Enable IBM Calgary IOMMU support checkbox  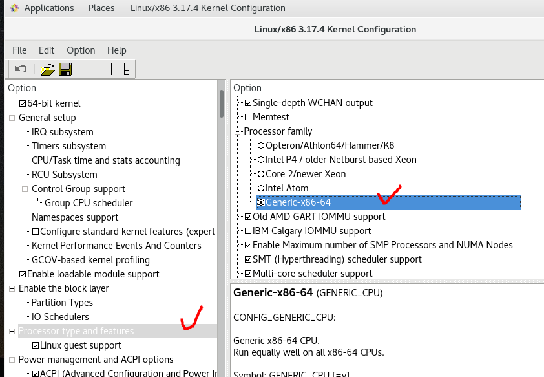coord(248,231)
